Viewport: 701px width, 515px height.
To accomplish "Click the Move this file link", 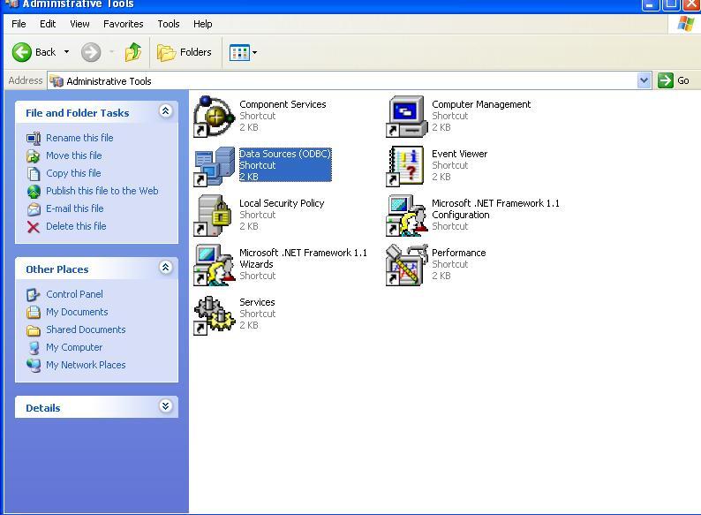I will [74, 155].
